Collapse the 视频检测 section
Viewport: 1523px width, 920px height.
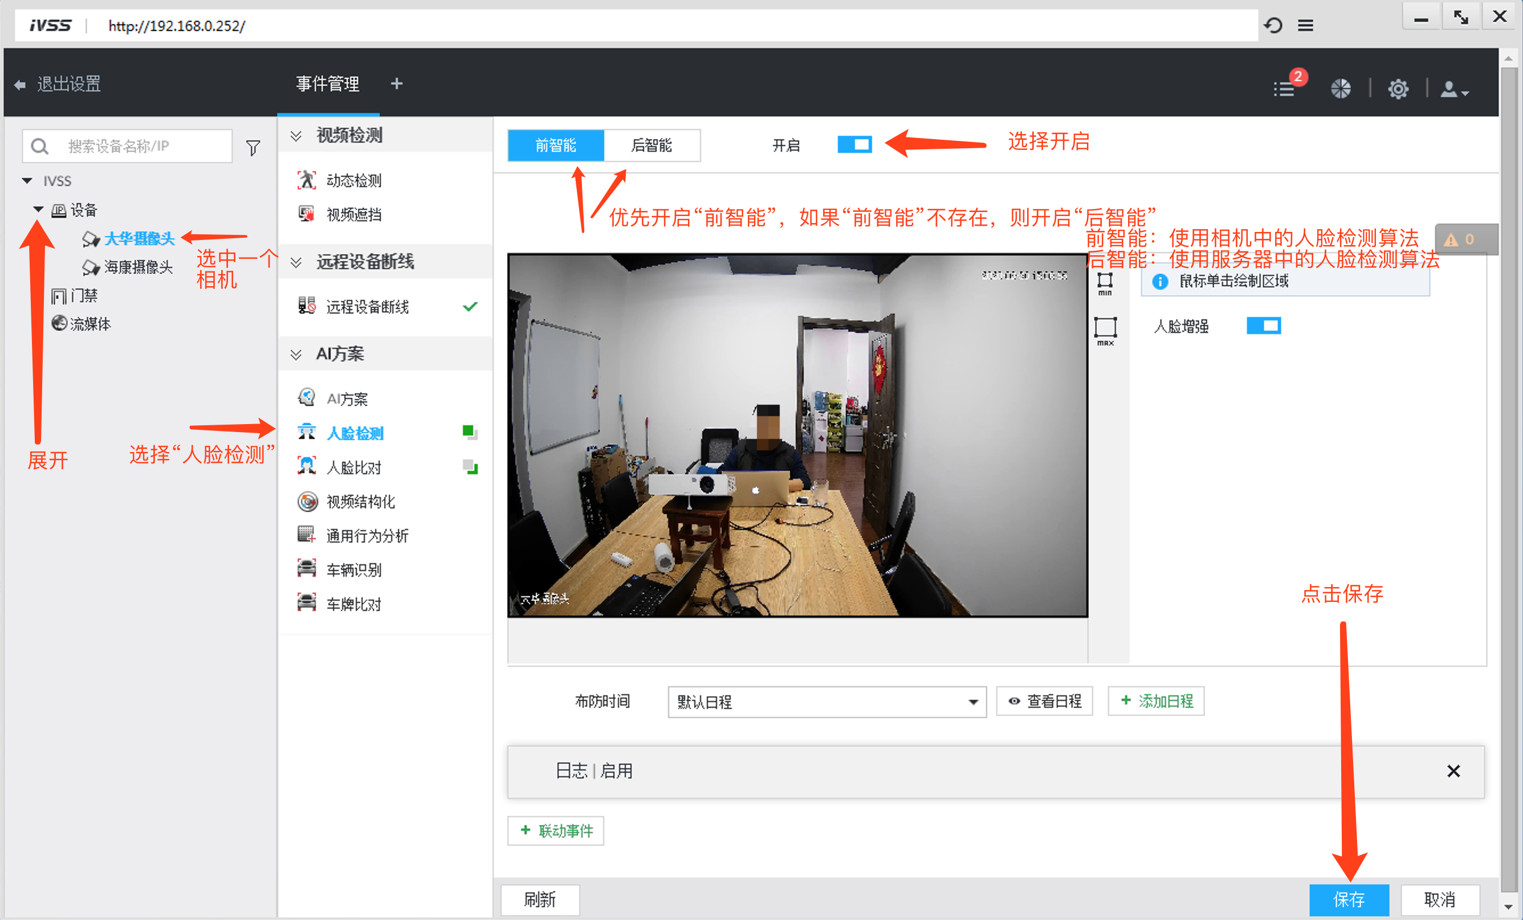[296, 136]
